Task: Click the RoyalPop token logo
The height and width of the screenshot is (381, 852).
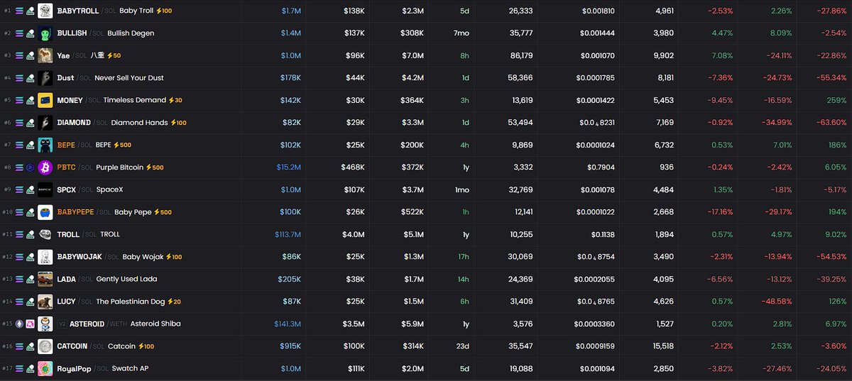Action: point(45,368)
